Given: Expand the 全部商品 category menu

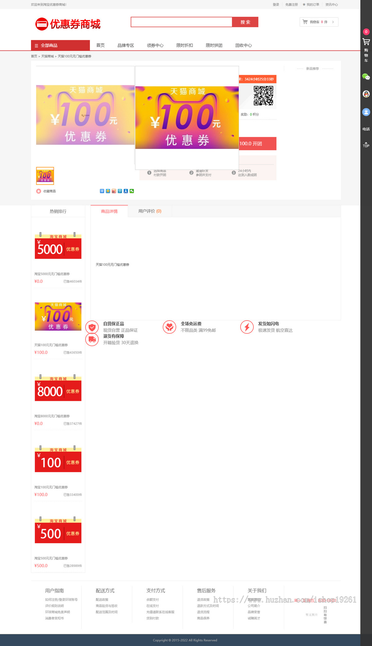Looking at the screenshot, I should [x=60, y=45].
